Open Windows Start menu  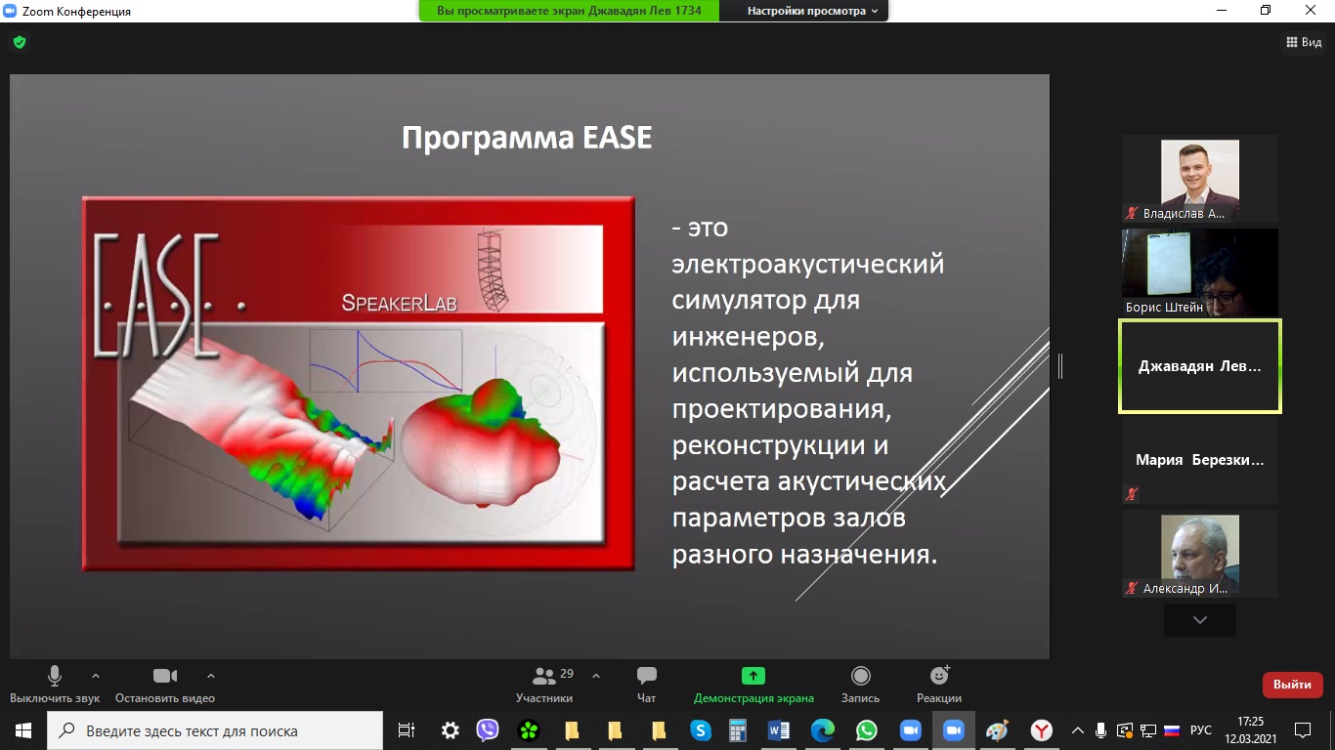tap(23, 730)
